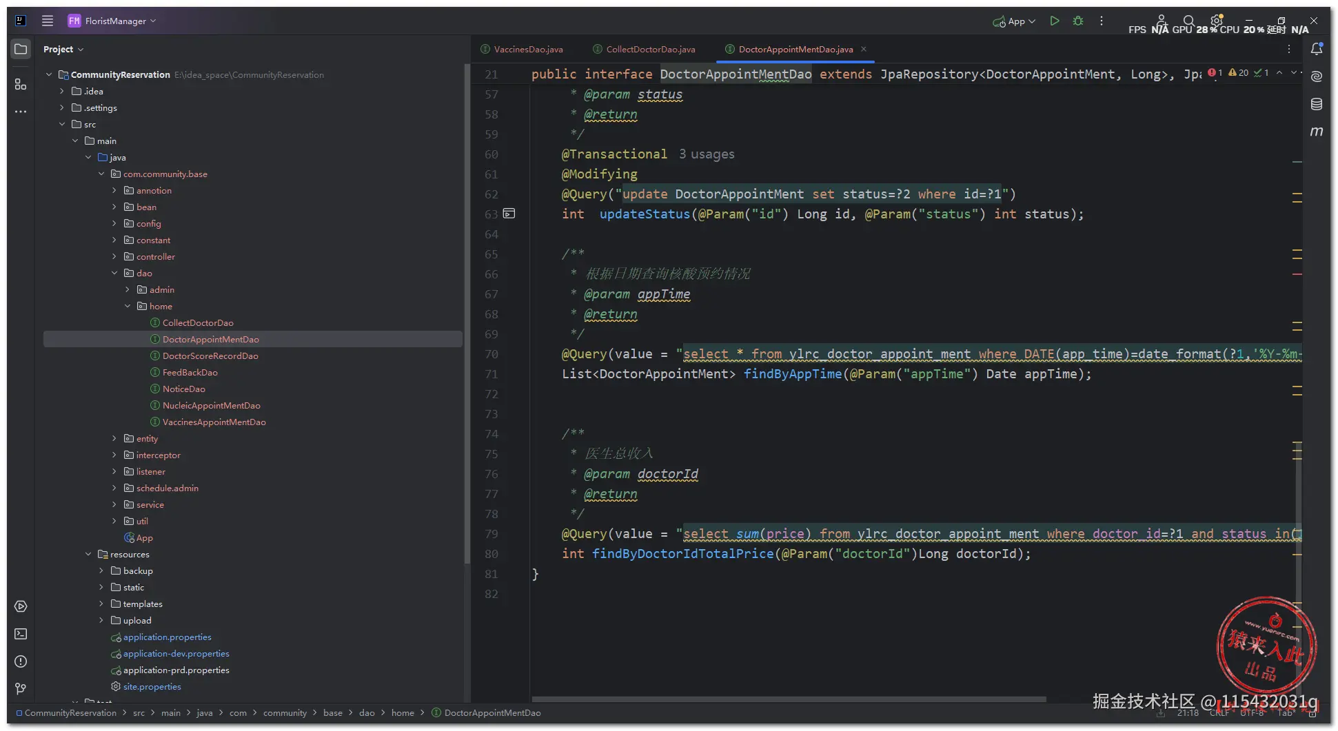Click project tree vertical scrollbar
Screen dimensions: 1338x731
coord(467,313)
